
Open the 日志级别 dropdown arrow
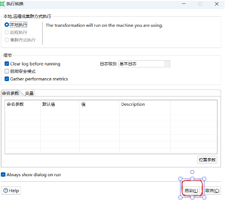[167, 64]
